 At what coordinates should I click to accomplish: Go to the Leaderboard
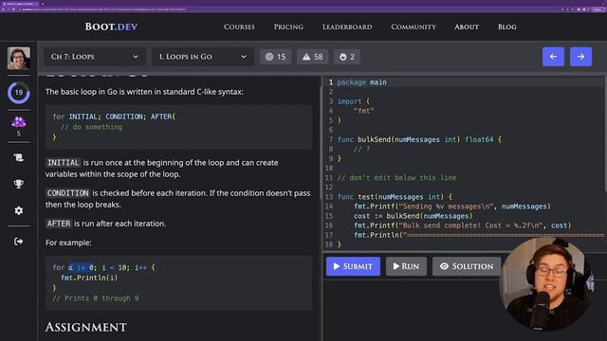(x=347, y=27)
